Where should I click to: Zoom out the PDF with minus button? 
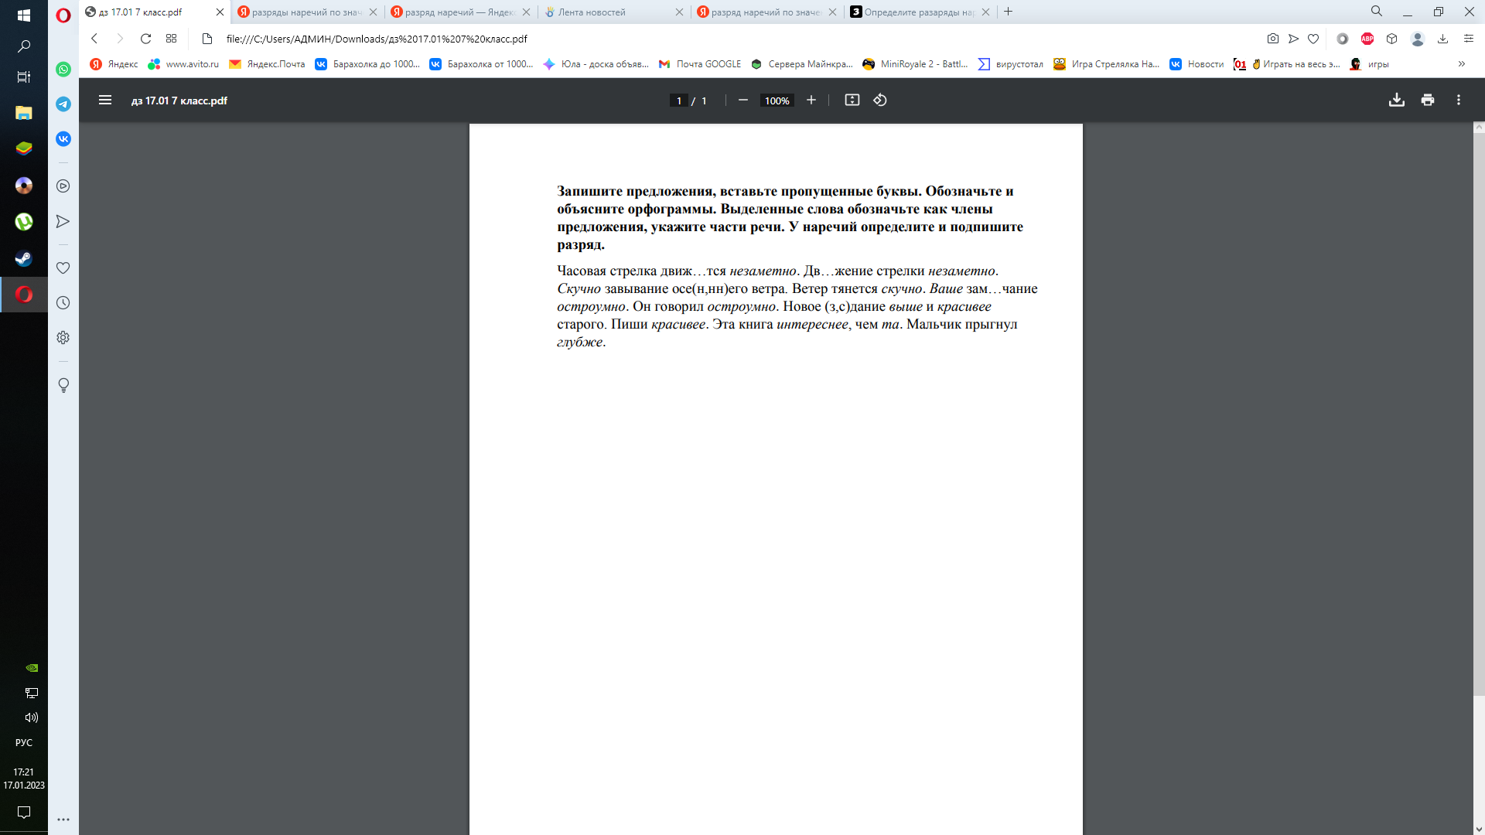[742, 100]
